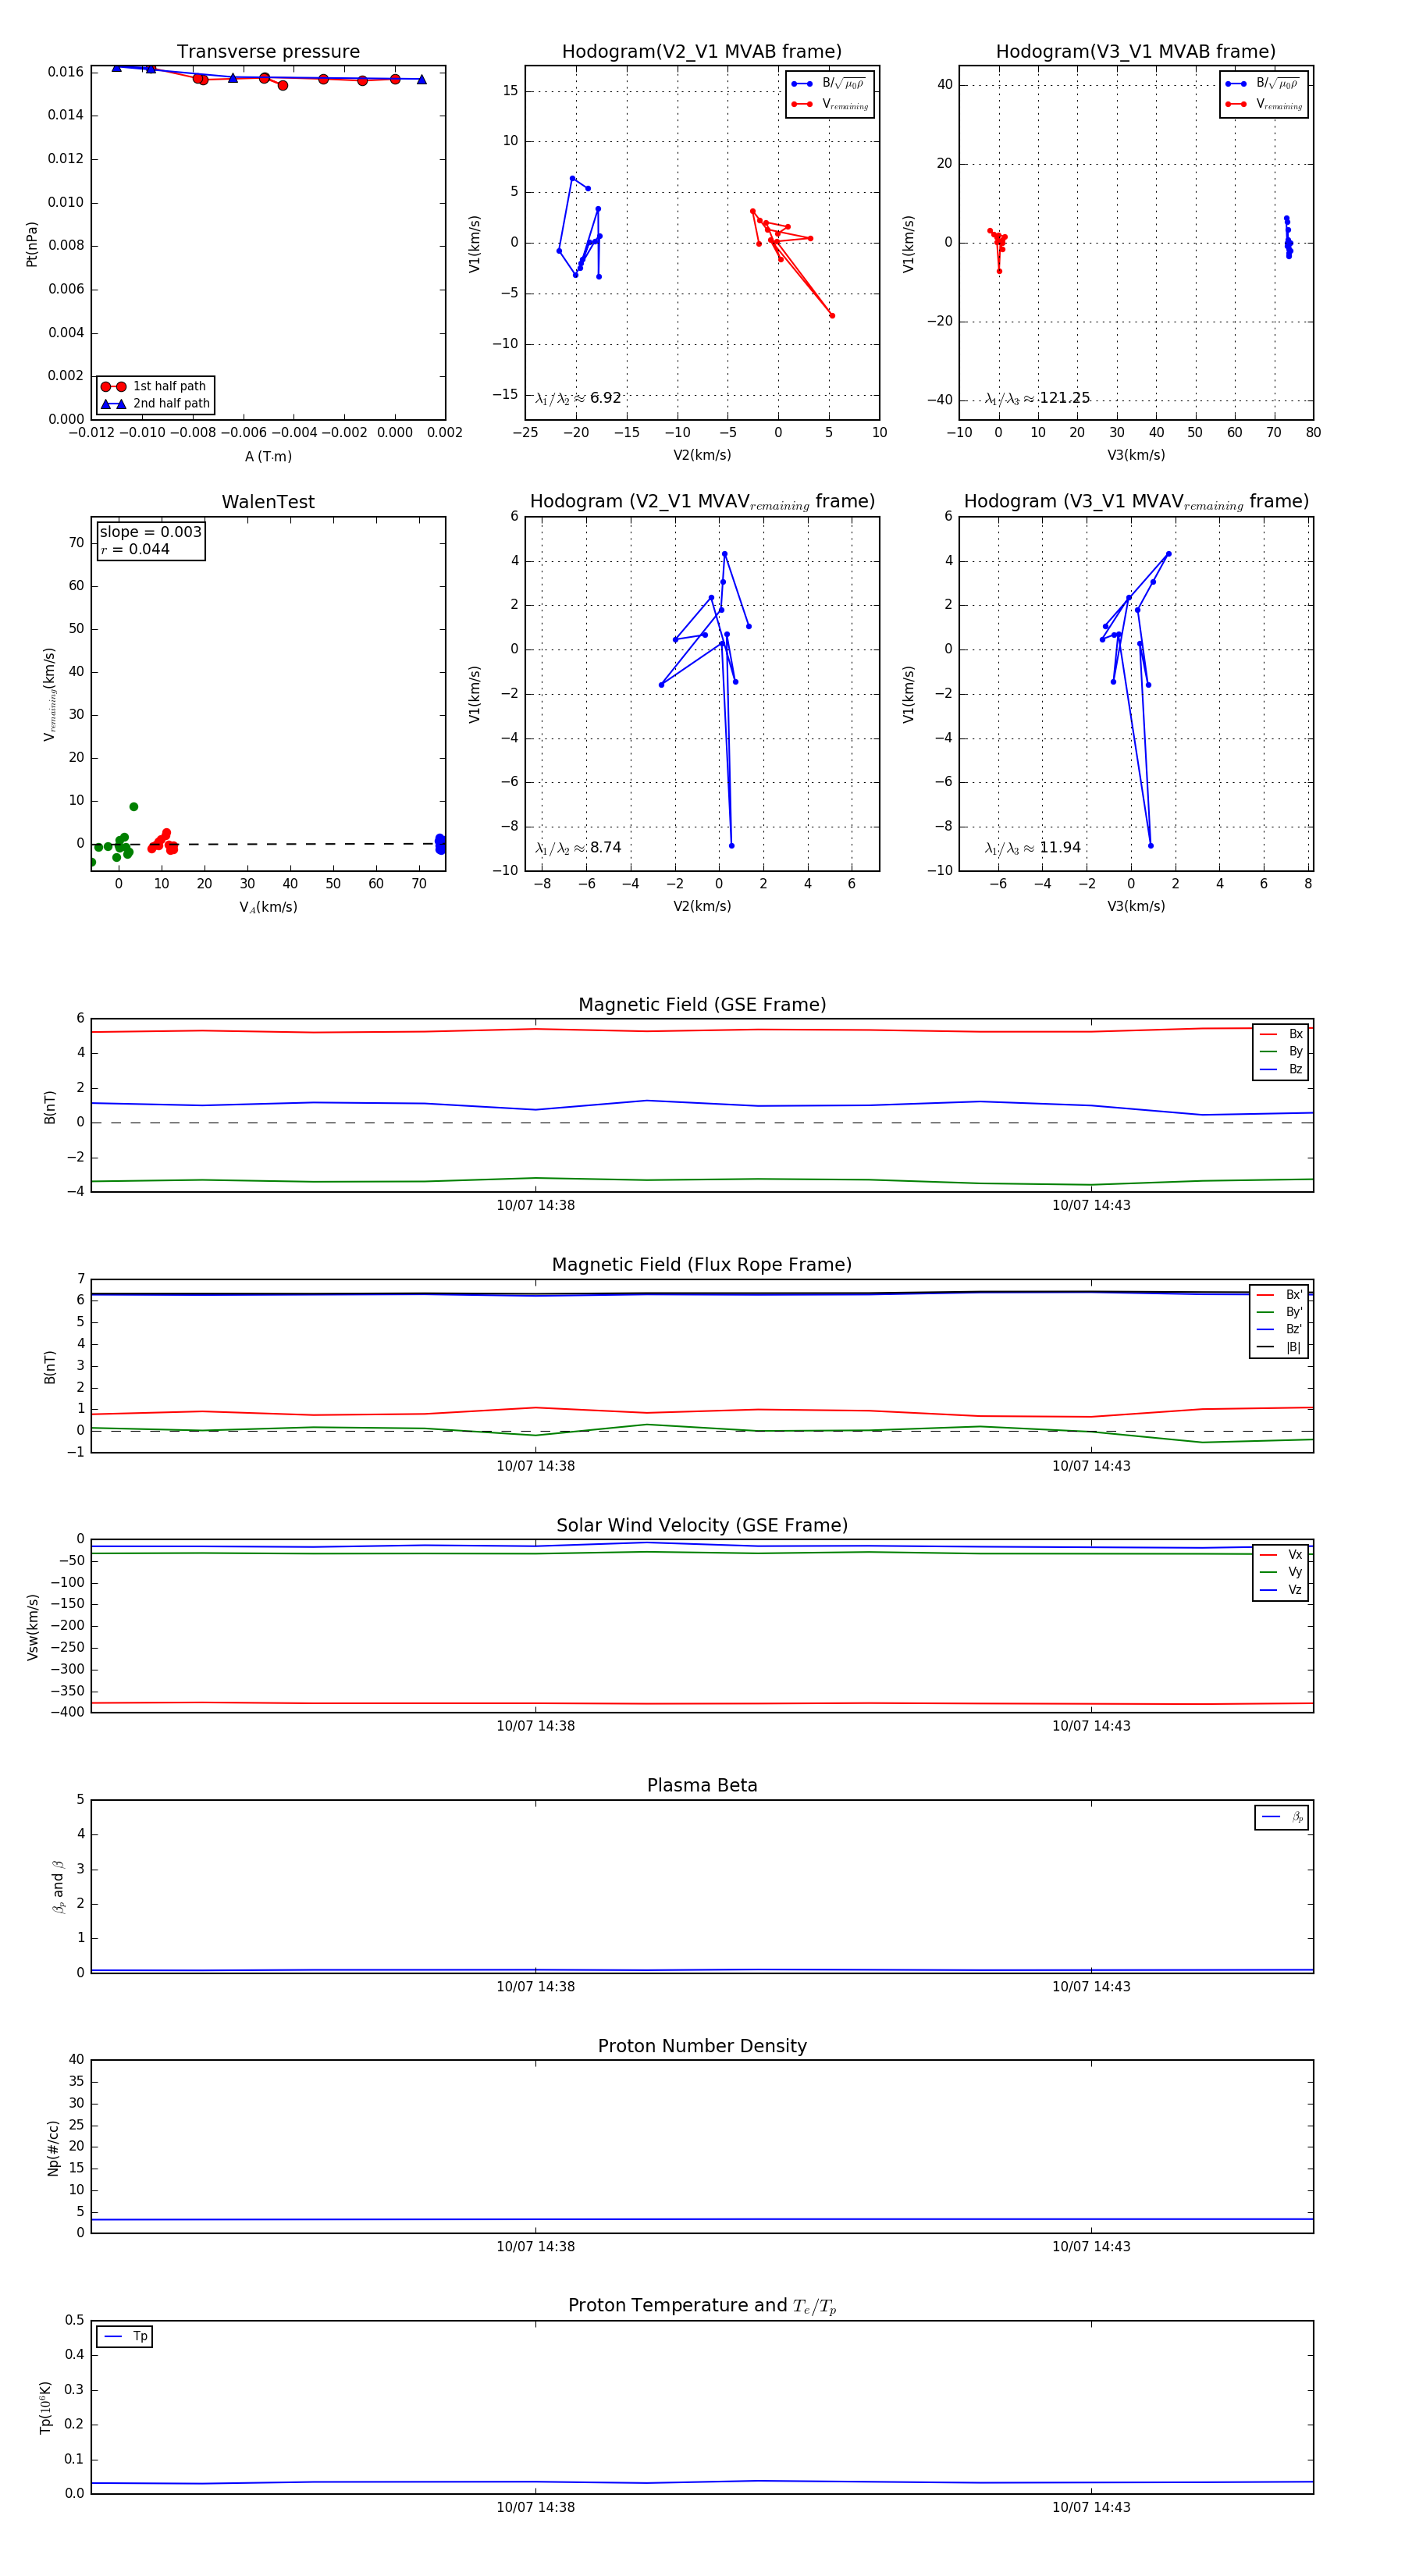The width and height of the screenshot is (1405, 2576).
Task: Click 'Solar Wind Velocity (GSE Frame)' title
Action: [702, 1525]
